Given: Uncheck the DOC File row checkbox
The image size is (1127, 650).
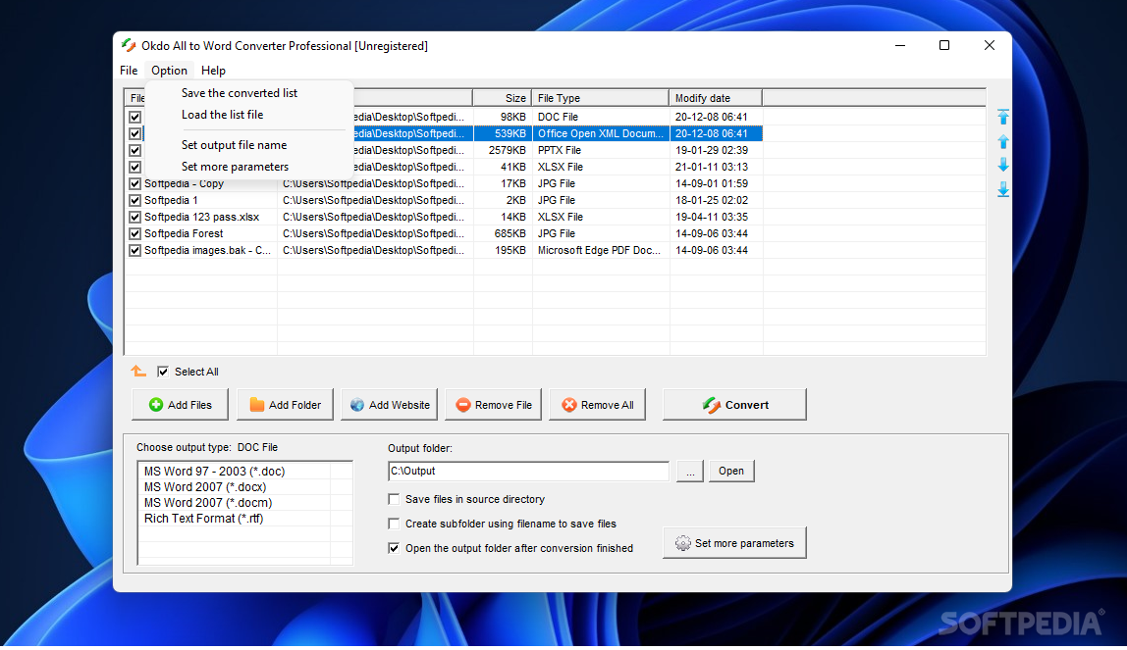Looking at the screenshot, I should click(135, 117).
